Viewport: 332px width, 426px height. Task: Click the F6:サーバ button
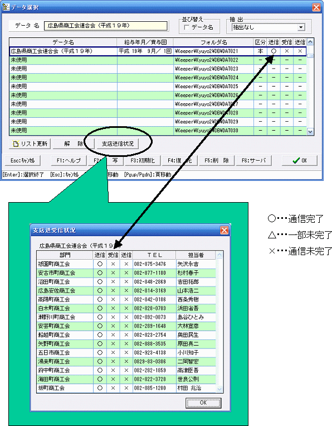click(253, 160)
